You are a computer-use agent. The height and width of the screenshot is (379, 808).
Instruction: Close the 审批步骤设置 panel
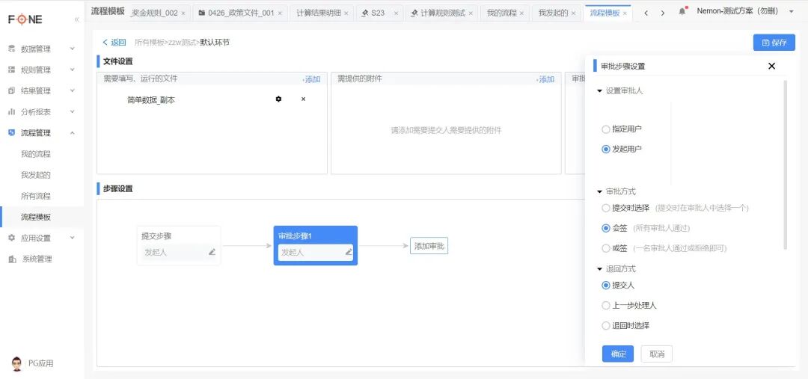771,66
